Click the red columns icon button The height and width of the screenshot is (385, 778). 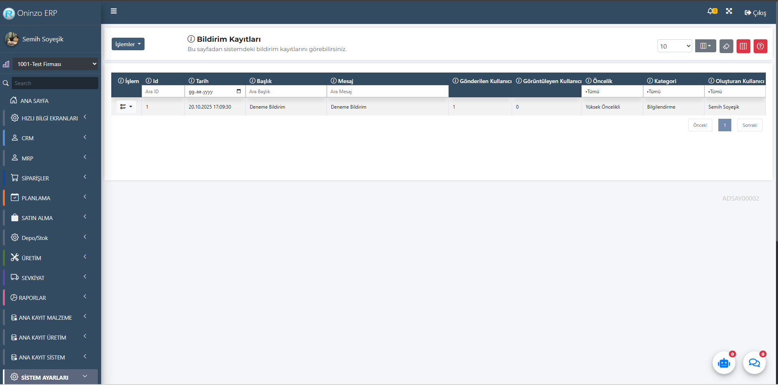click(x=743, y=46)
